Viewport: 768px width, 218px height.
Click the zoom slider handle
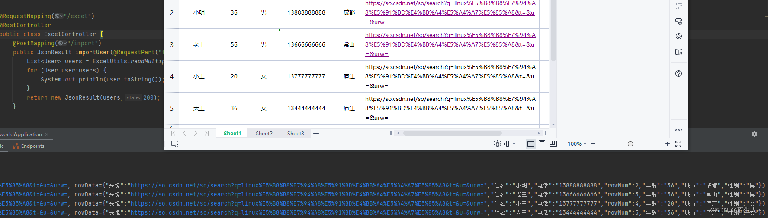coord(630,144)
